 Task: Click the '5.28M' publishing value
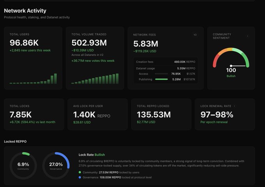177,79
